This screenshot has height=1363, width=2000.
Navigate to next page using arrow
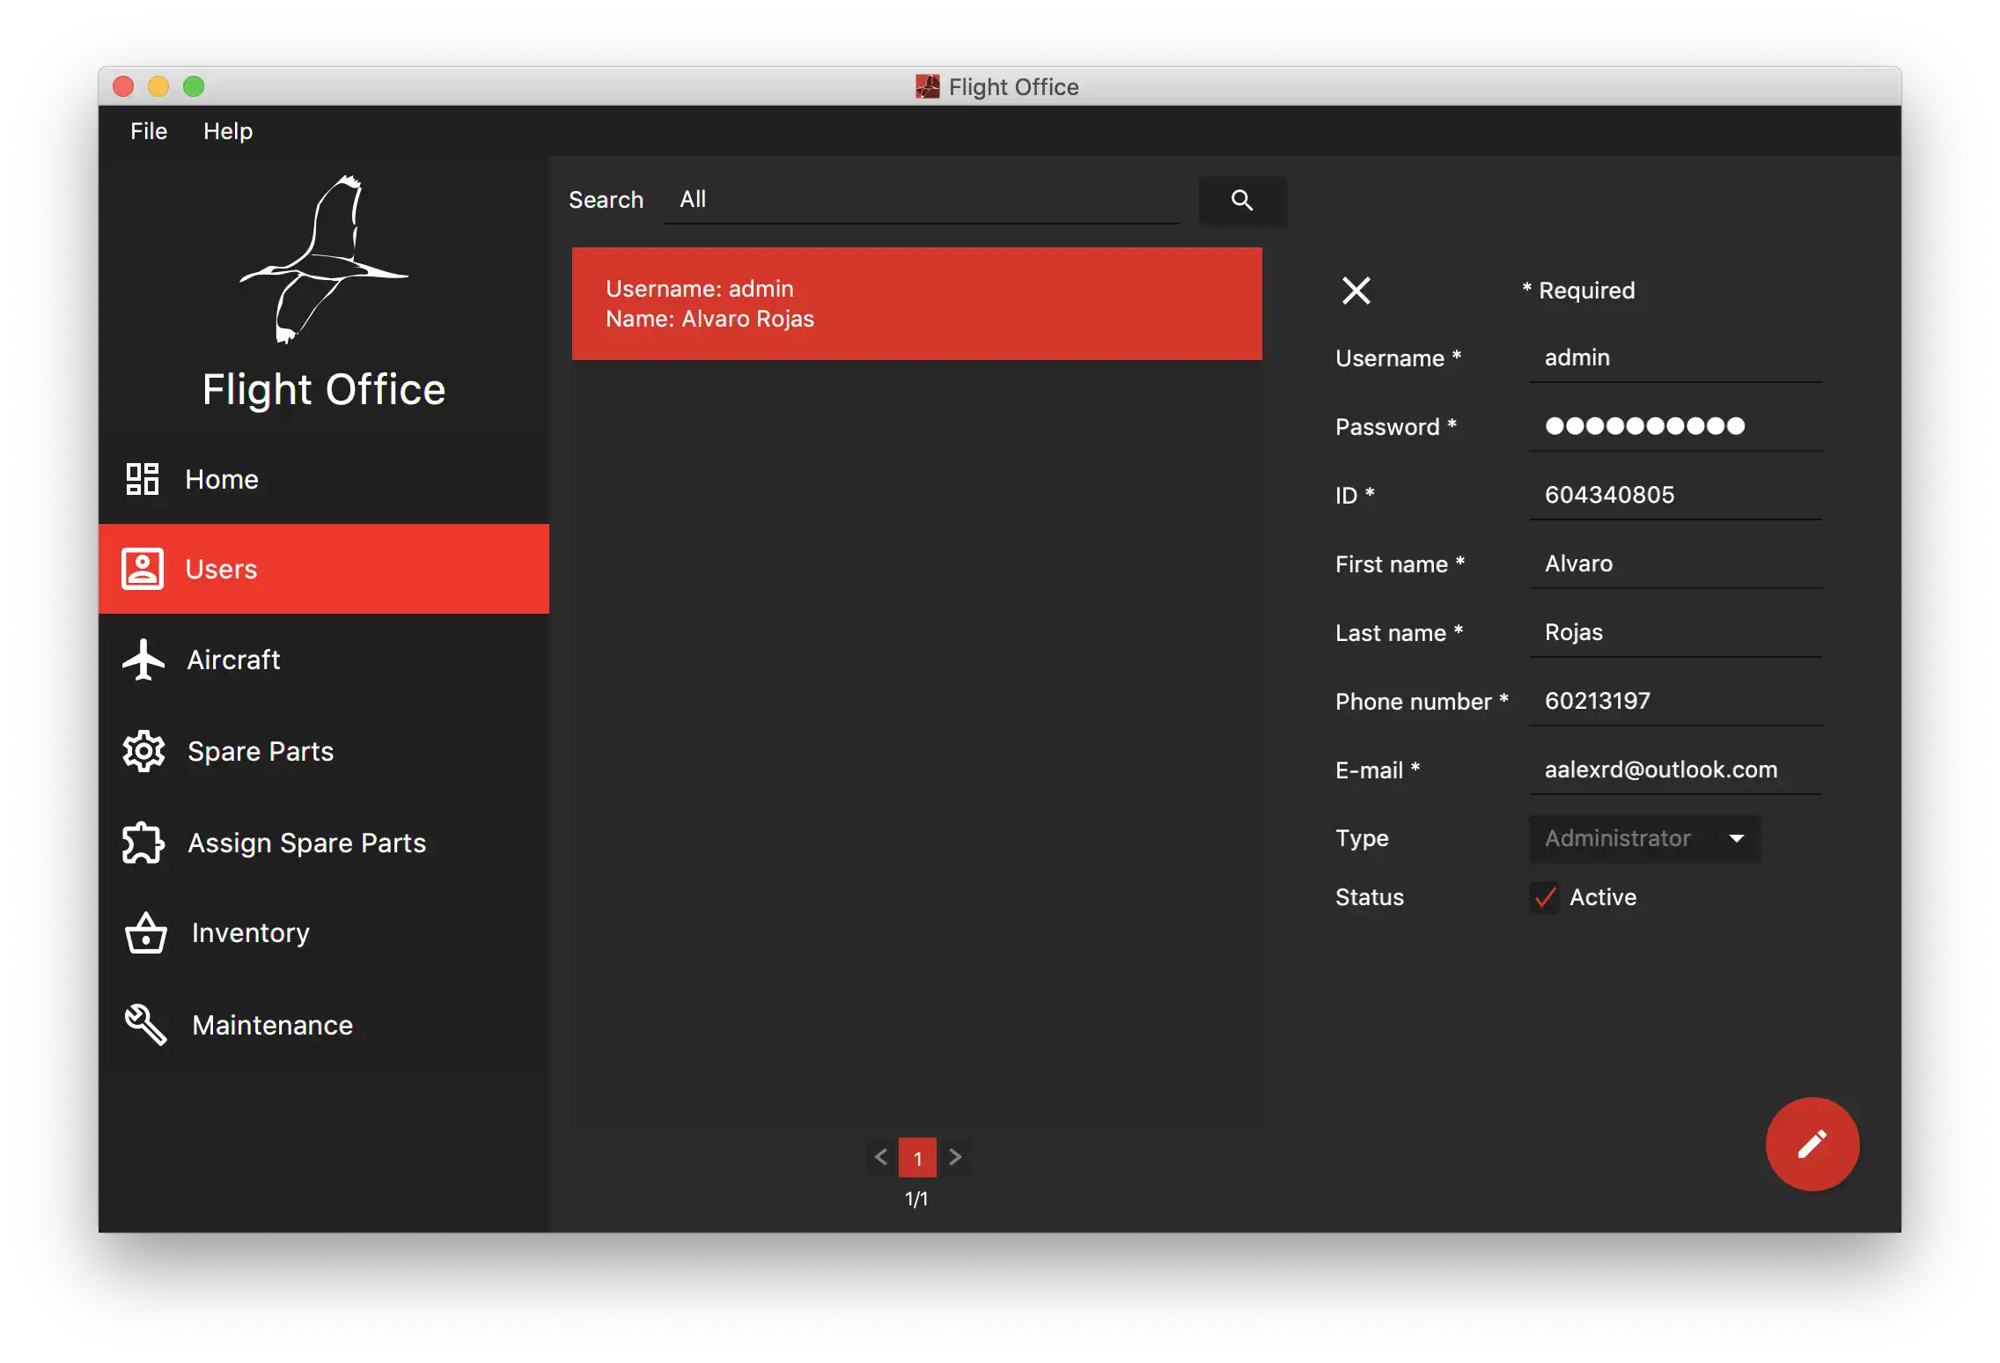coord(952,1158)
